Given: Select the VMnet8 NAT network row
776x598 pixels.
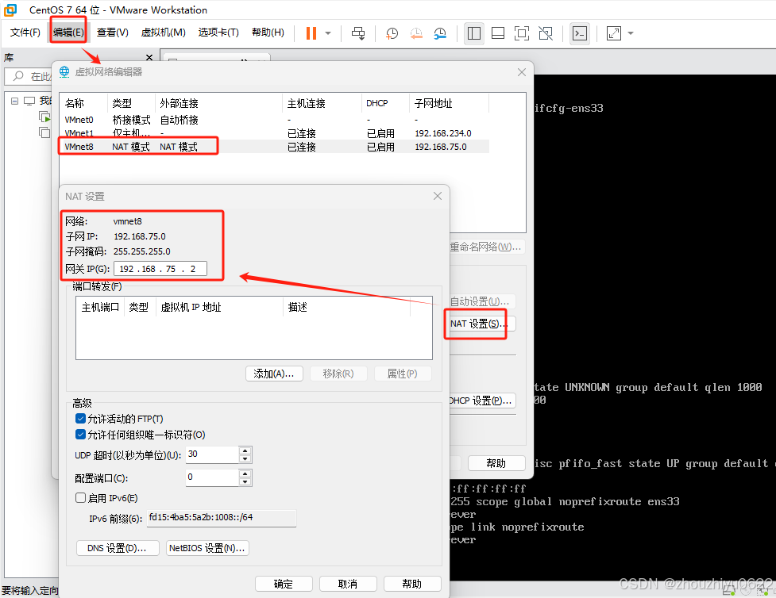Looking at the screenshot, I should pyautogui.click(x=275, y=147).
